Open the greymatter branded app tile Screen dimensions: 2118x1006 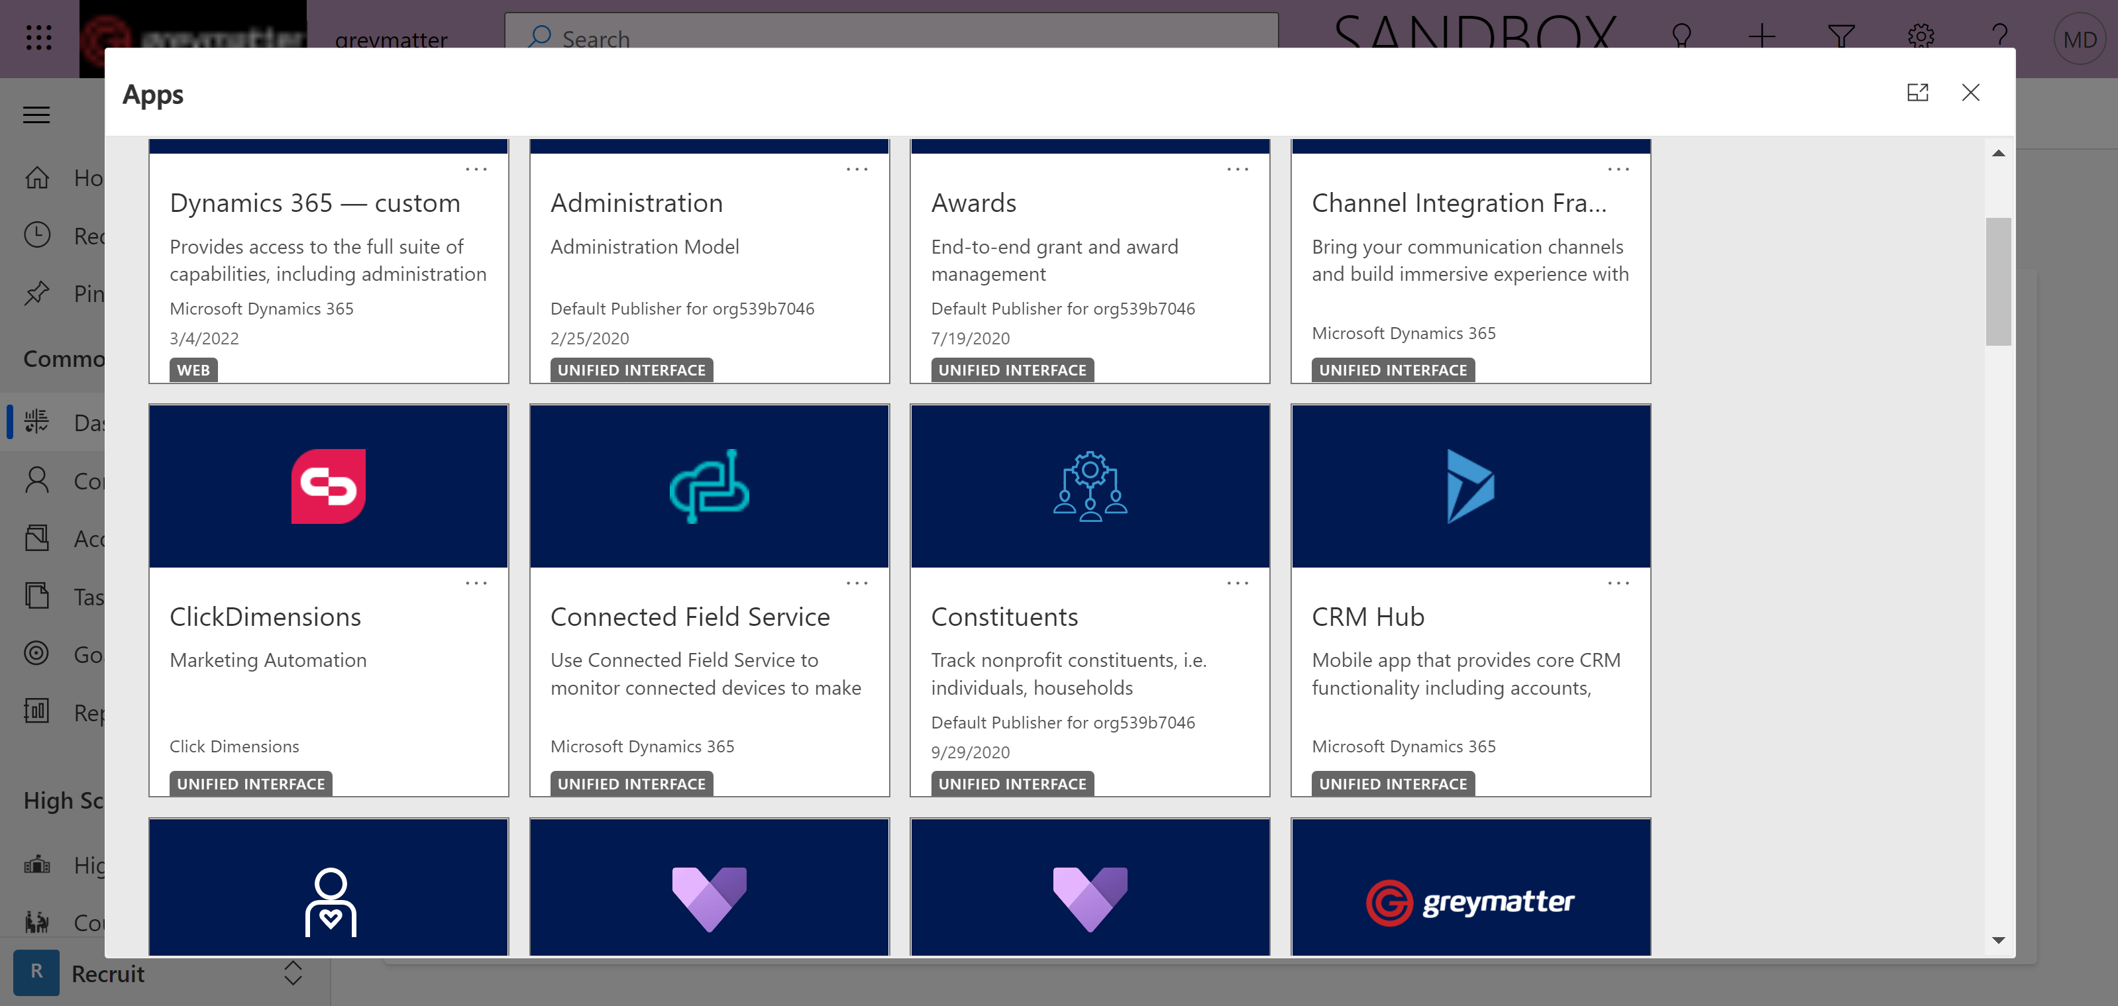pos(1471,887)
